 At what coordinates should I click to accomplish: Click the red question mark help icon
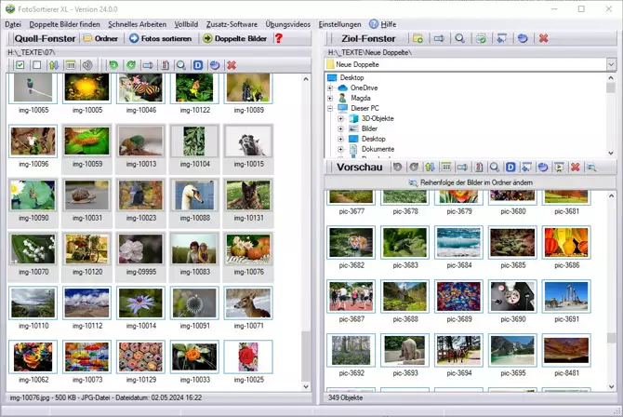278,38
